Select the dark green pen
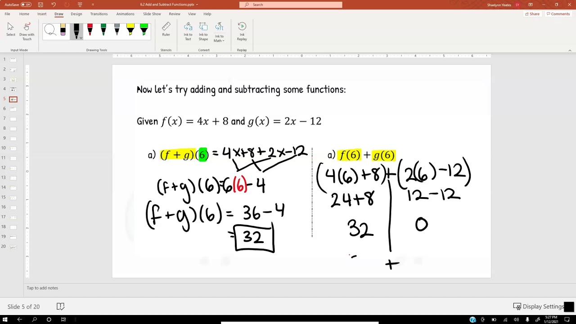 pos(103,31)
